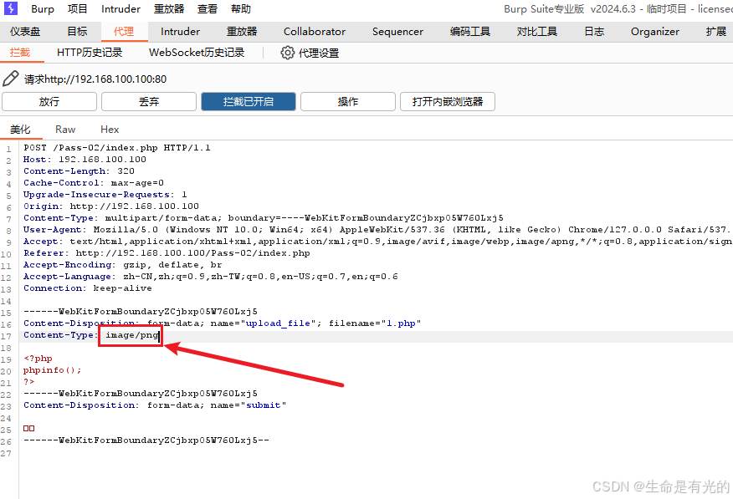Click the pencil edit icon beside request URL
The height and width of the screenshot is (499, 733).
coord(11,79)
